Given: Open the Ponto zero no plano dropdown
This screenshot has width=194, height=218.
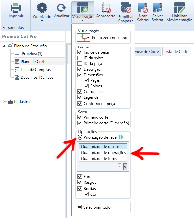Looking at the screenshot, I should point(84,38).
